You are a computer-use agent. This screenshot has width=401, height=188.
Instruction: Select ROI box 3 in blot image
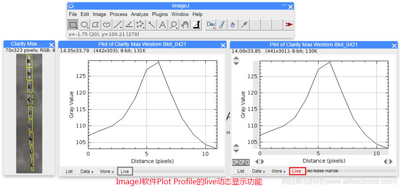30,86
